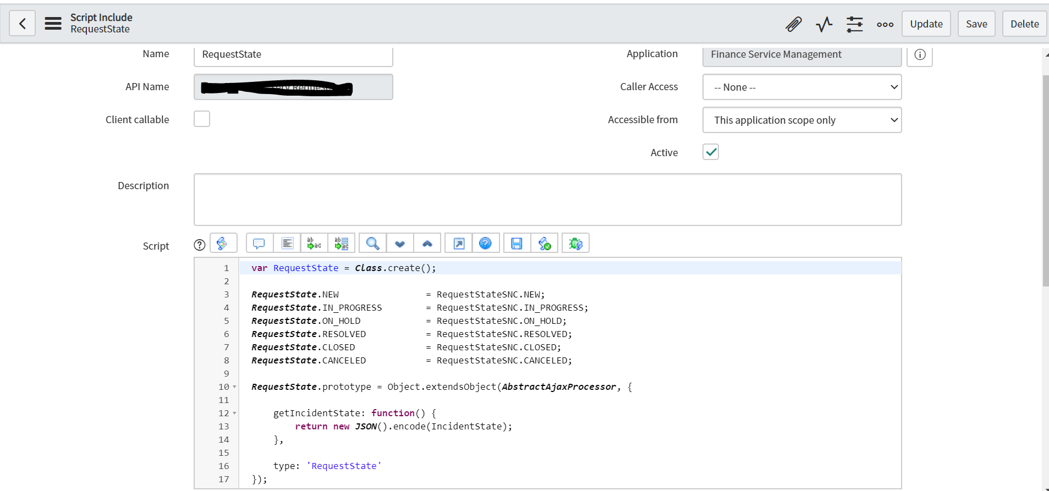Viewport: 1049px width, 491px height.
Task: Open the Caller Access dropdown
Action: (802, 87)
